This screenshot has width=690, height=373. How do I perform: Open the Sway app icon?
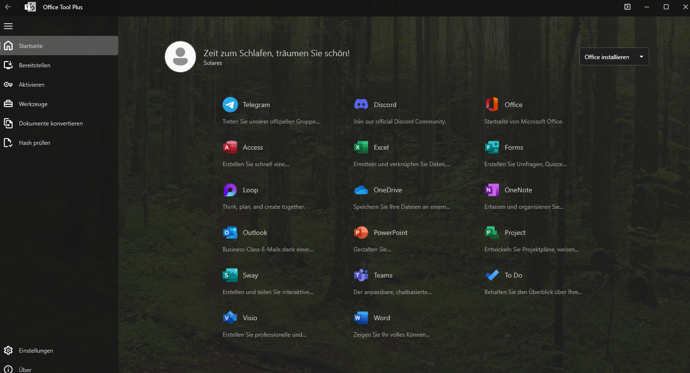(x=230, y=275)
